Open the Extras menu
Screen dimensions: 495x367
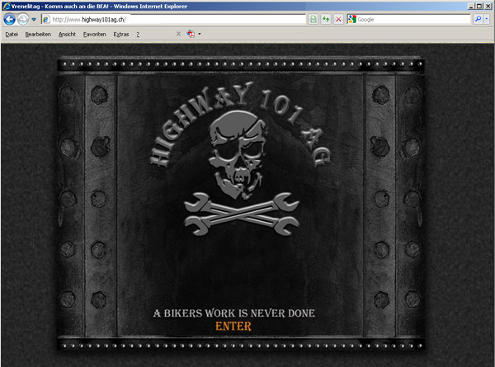(121, 35)
